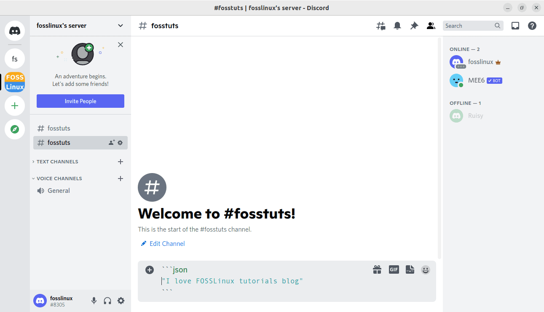The width and height of the screenshot is (544, 312).
Task: Open the Inbox icon
Action: (x=515, y=26)
